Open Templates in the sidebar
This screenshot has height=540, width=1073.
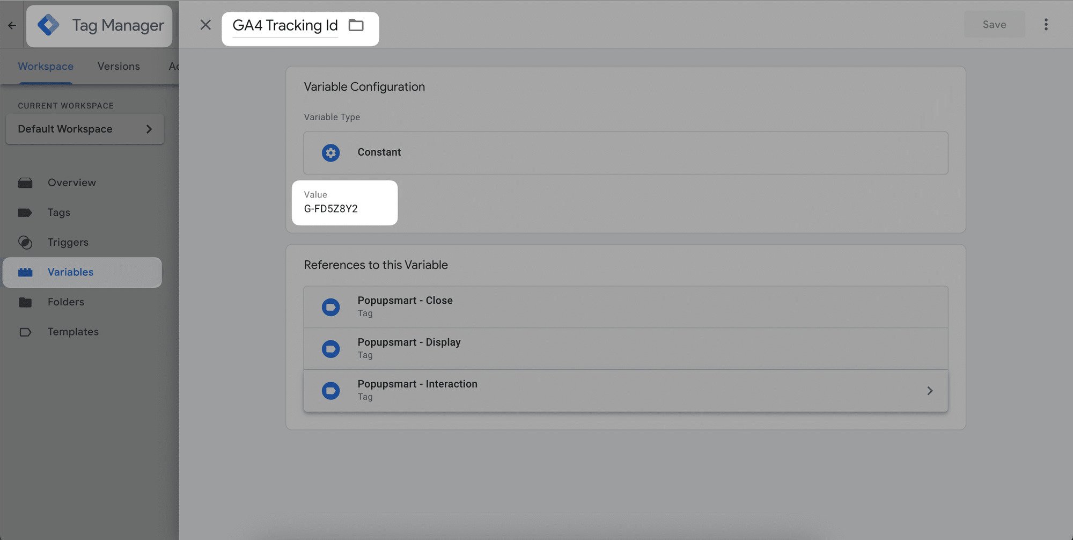(73, 332)
